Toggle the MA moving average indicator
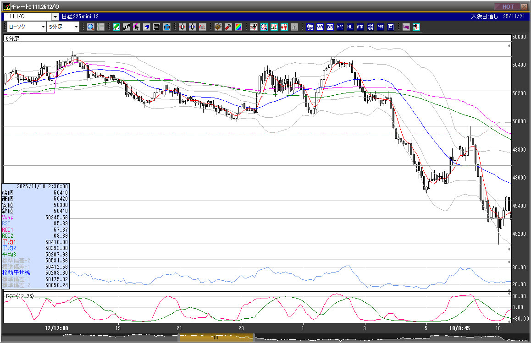The image size is (531, 343). (320, 27)
